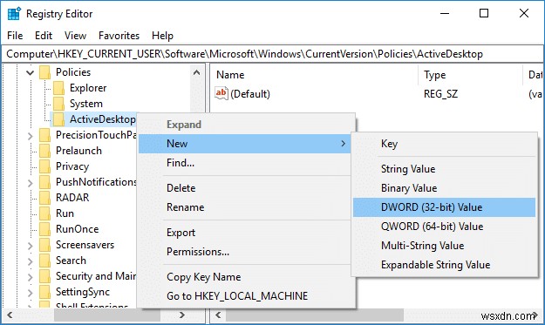Select Find... in the context menu
545x325 pixels.
(245, 162)
